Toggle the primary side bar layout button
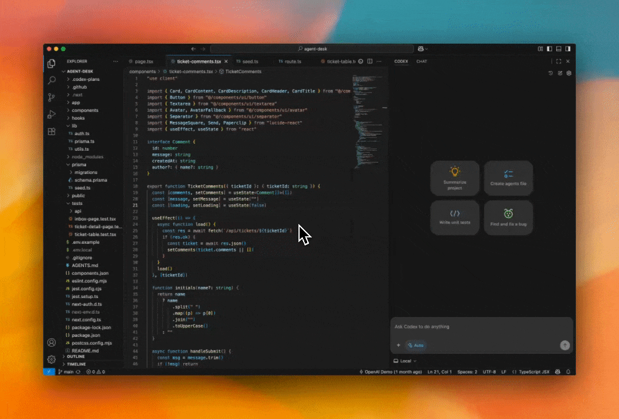This screenshot has height=419, width=619. (550, 49)
